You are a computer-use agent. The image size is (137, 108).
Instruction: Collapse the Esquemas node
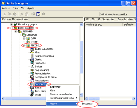[20, 35]
